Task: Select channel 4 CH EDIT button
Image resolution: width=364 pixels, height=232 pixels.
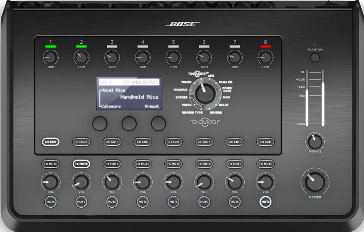Action: pyautogui.click(x=142, y=142)
